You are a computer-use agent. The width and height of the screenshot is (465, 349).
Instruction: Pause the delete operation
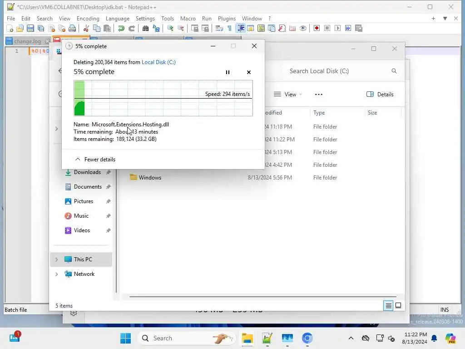tap(228, 72)
